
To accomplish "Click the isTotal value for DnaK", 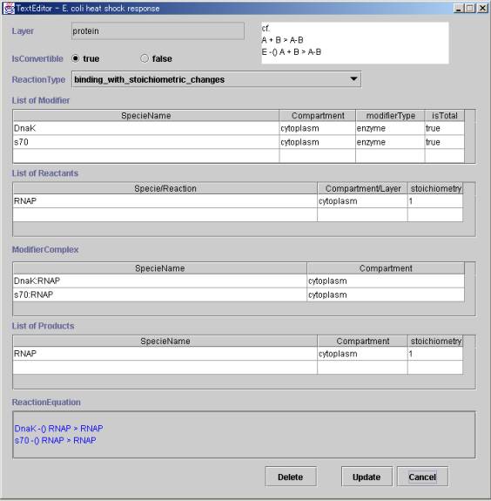I will click(x=444, y=128).
